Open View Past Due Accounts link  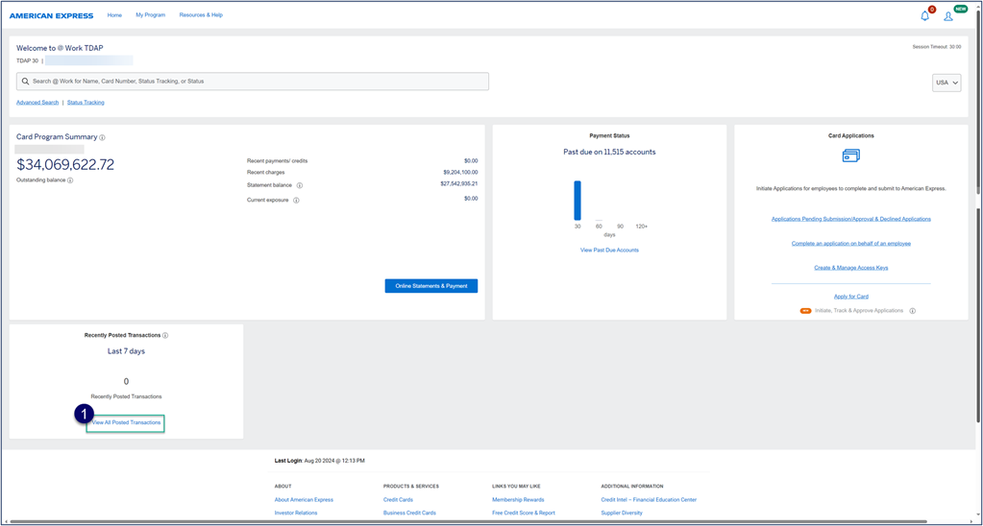point(609,250)
